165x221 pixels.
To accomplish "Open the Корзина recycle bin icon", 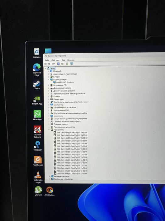I will coord(37,53).
